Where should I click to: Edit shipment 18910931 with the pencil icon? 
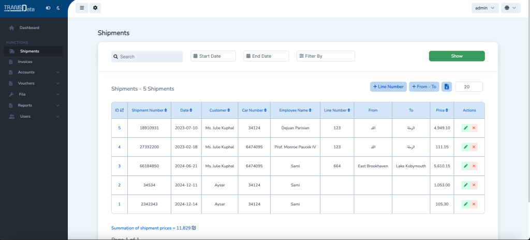(x=465, y=128)
